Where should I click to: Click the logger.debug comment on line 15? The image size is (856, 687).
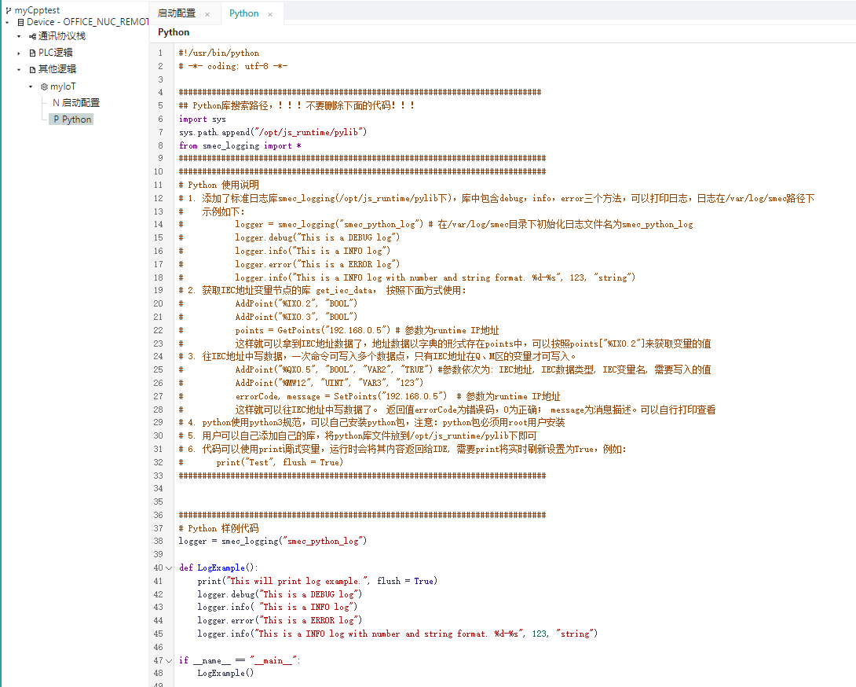point(317,237)
